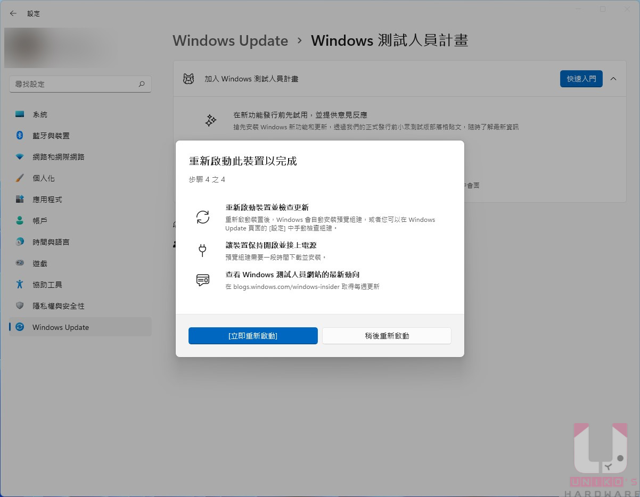Click Windows 測試人員計畫 page title
The width and height of the screenshot is (640, 497).
pyautogui.click(x=389, y=40)
